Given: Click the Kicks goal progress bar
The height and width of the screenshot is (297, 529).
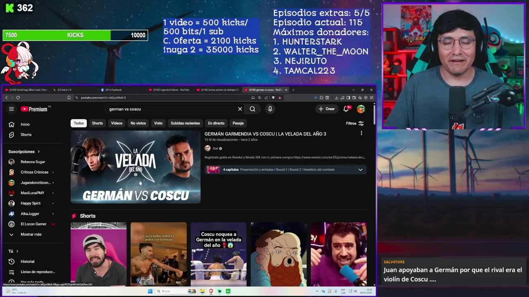Looking at the screenshot, I should click(x=75, y=35).
